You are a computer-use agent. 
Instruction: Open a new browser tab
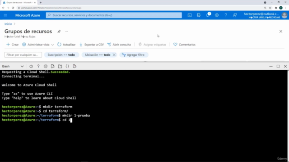tap(41, 3)
